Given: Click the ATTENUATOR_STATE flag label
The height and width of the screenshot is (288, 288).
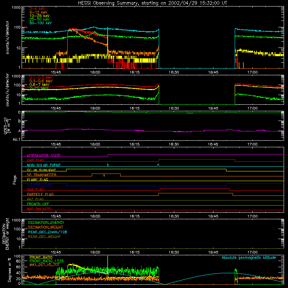Looking at the screenshot, I should coord(44,156).
